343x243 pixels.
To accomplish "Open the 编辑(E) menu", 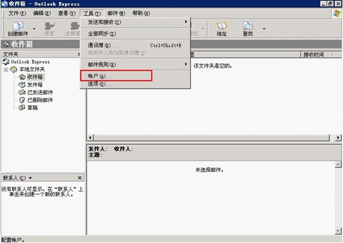I will [42, 14].
